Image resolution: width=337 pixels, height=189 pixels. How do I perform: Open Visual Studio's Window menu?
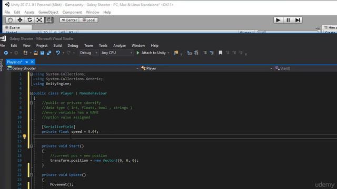pos(138,46)
